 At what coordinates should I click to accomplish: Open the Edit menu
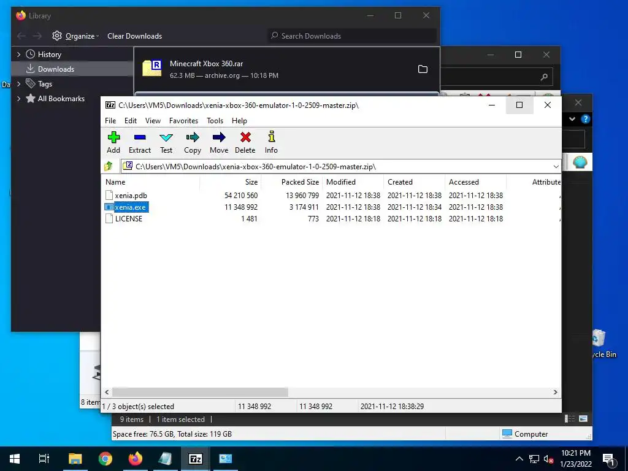(131, 121)
